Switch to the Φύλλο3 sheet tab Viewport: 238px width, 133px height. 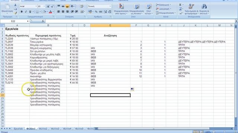coord(55,129)
